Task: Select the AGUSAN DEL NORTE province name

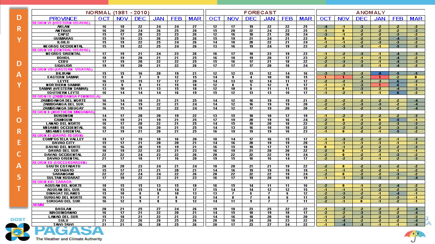Action: coord(63,185)
